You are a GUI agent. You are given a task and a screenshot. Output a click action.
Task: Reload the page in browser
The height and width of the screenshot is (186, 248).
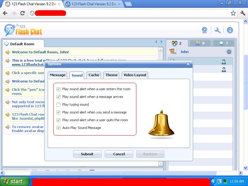[22, 13]
